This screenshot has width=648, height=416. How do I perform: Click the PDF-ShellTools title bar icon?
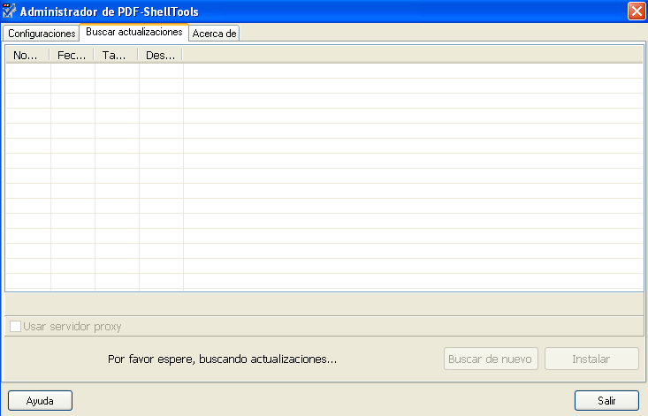(x=9, y=11)
